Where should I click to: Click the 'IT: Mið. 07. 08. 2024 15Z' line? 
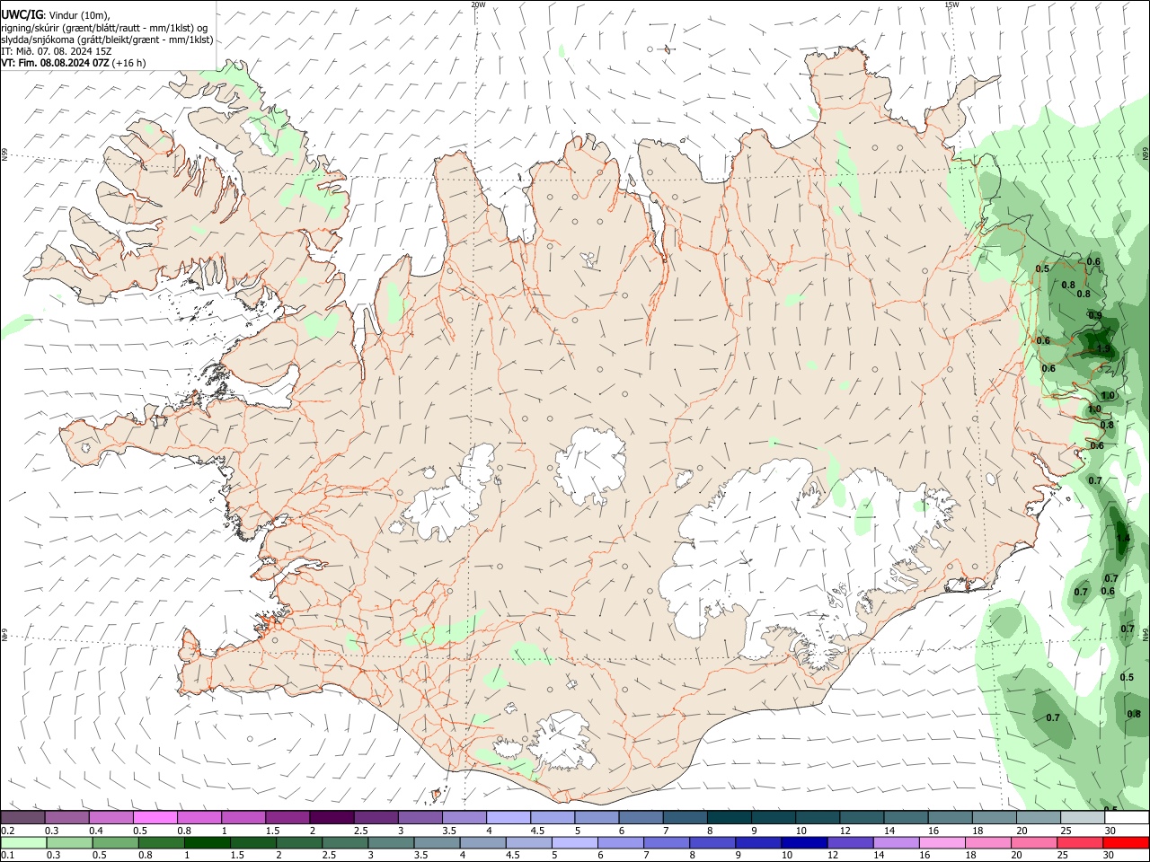(57, 51)
